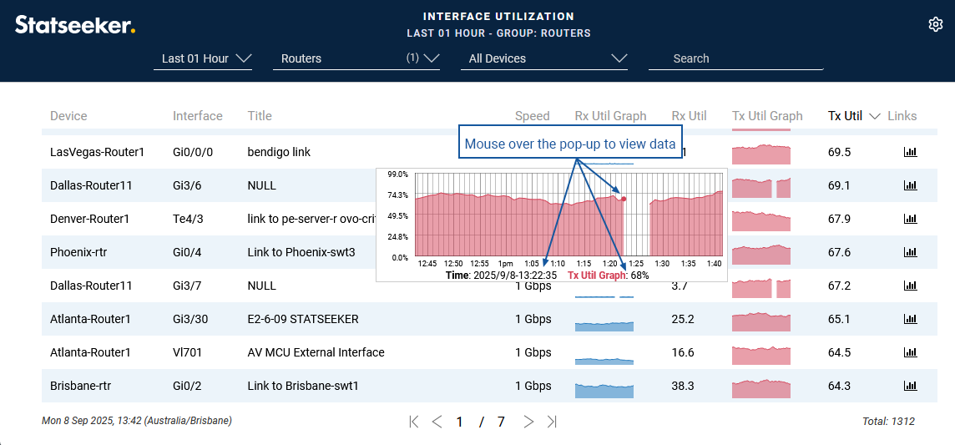The image size is (955, 445).
Task: Click the red data point on the pop-up graph
Action: 624,199
